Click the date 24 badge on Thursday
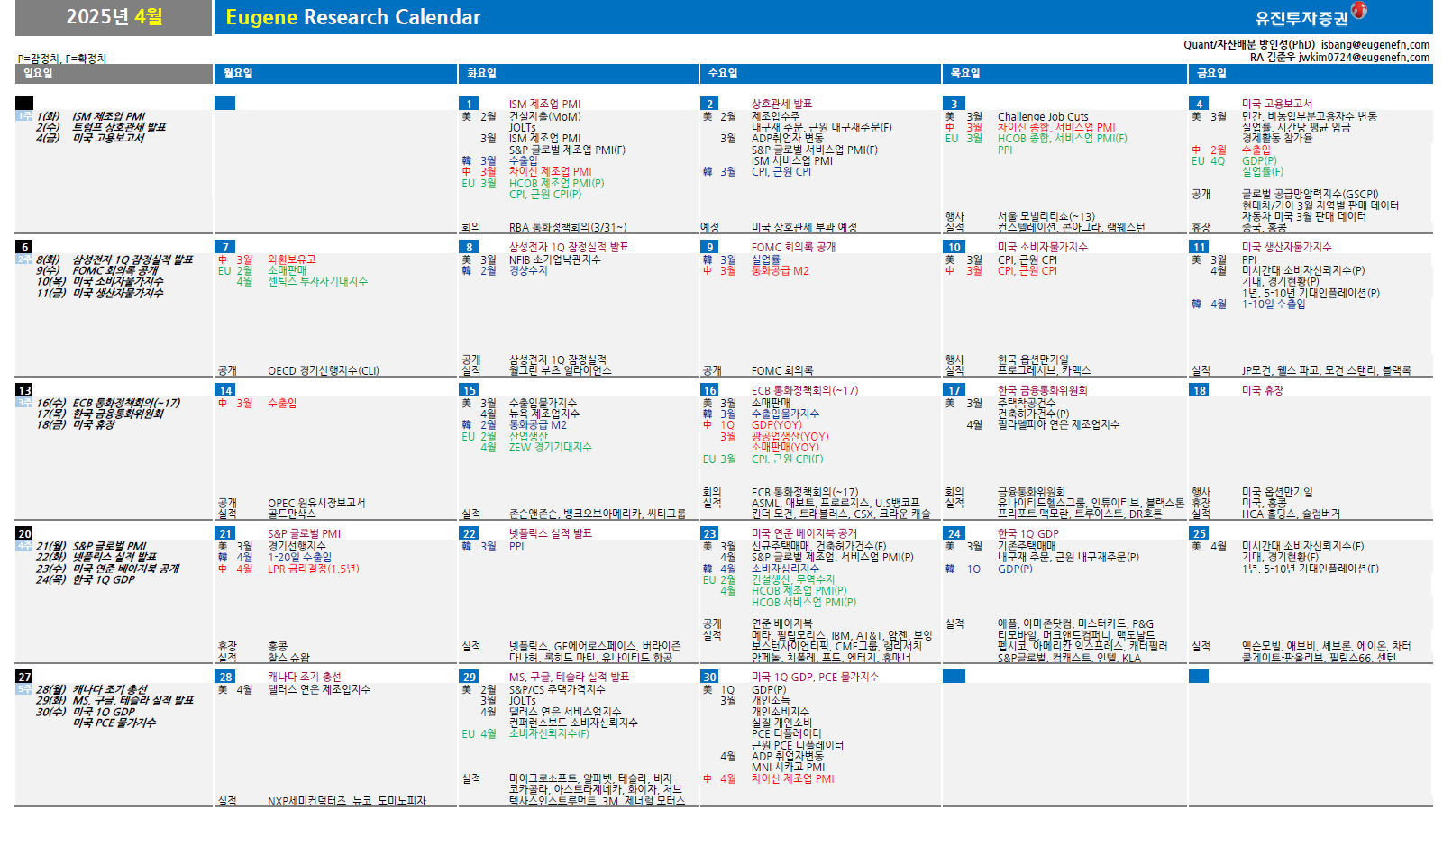This screenshot has width=1443, height=846. [x=954, y=533]
